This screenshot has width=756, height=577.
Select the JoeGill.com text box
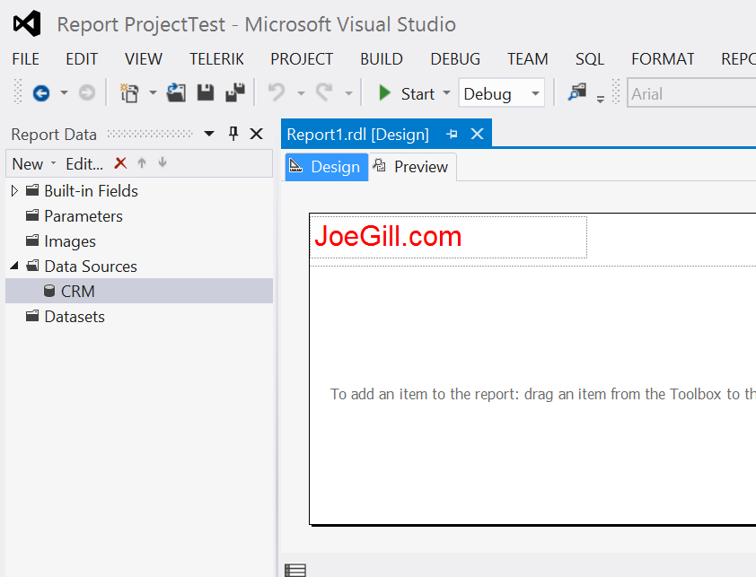click(448, 237)
